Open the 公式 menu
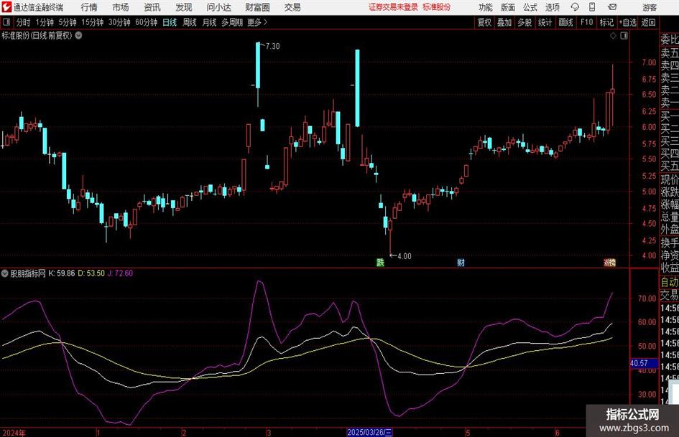Viewport: 679px width, 437px height. (530, 7)
